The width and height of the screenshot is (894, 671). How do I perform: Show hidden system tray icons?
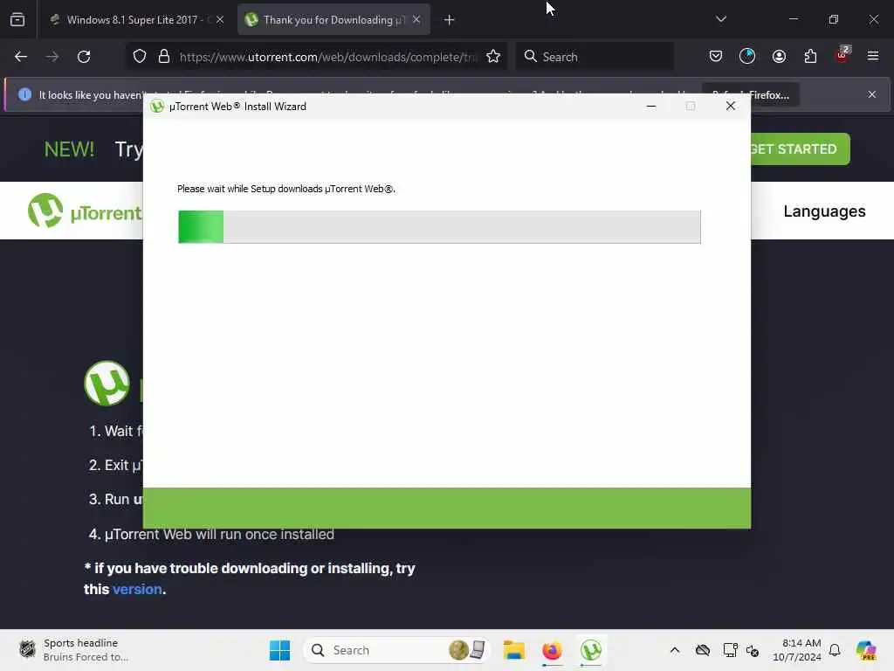[675, 650]
